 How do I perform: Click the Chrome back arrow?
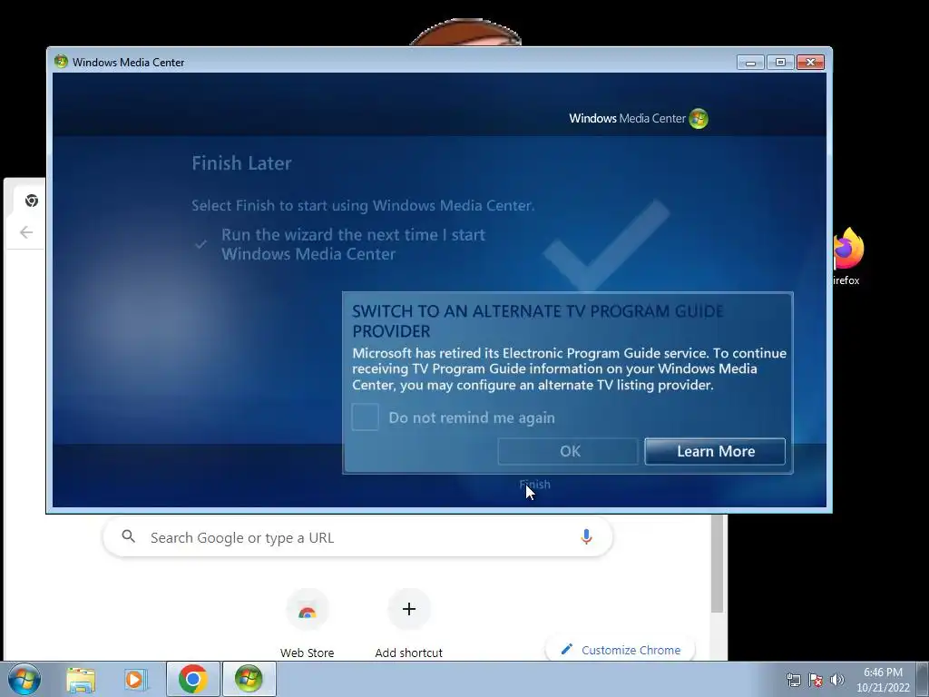coord(26,232)
